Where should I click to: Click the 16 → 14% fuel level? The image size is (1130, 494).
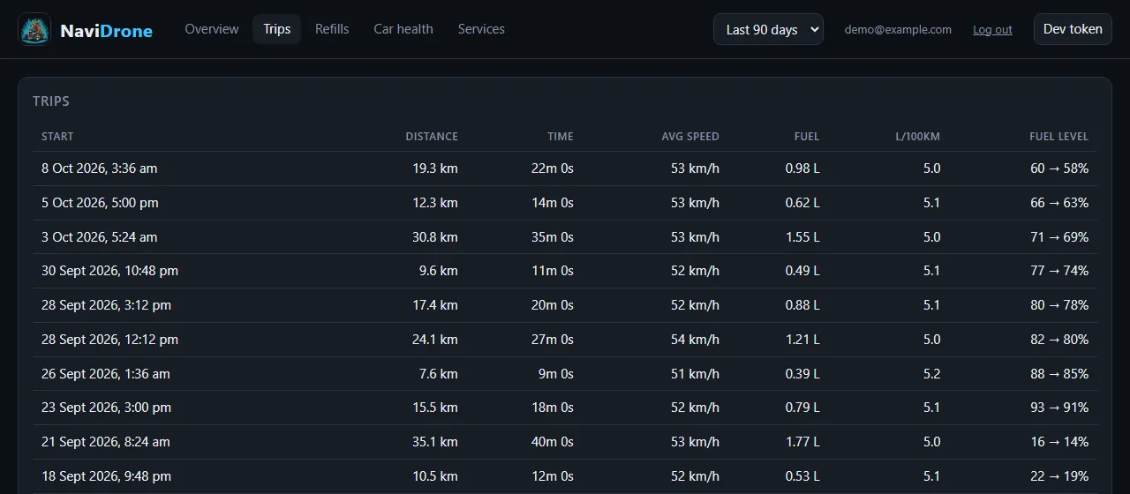(x=1059, y=442)
